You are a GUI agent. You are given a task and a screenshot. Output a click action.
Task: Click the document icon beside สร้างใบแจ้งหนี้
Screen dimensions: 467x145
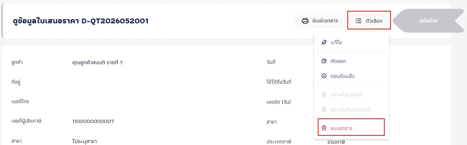pos(324,95)
